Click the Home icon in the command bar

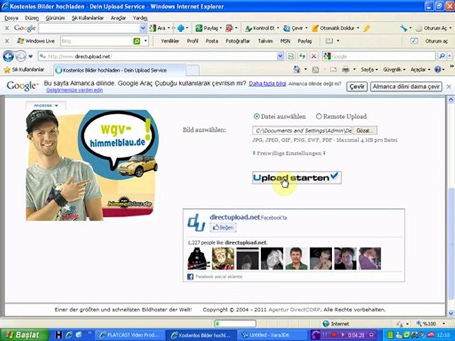(297, 70)
